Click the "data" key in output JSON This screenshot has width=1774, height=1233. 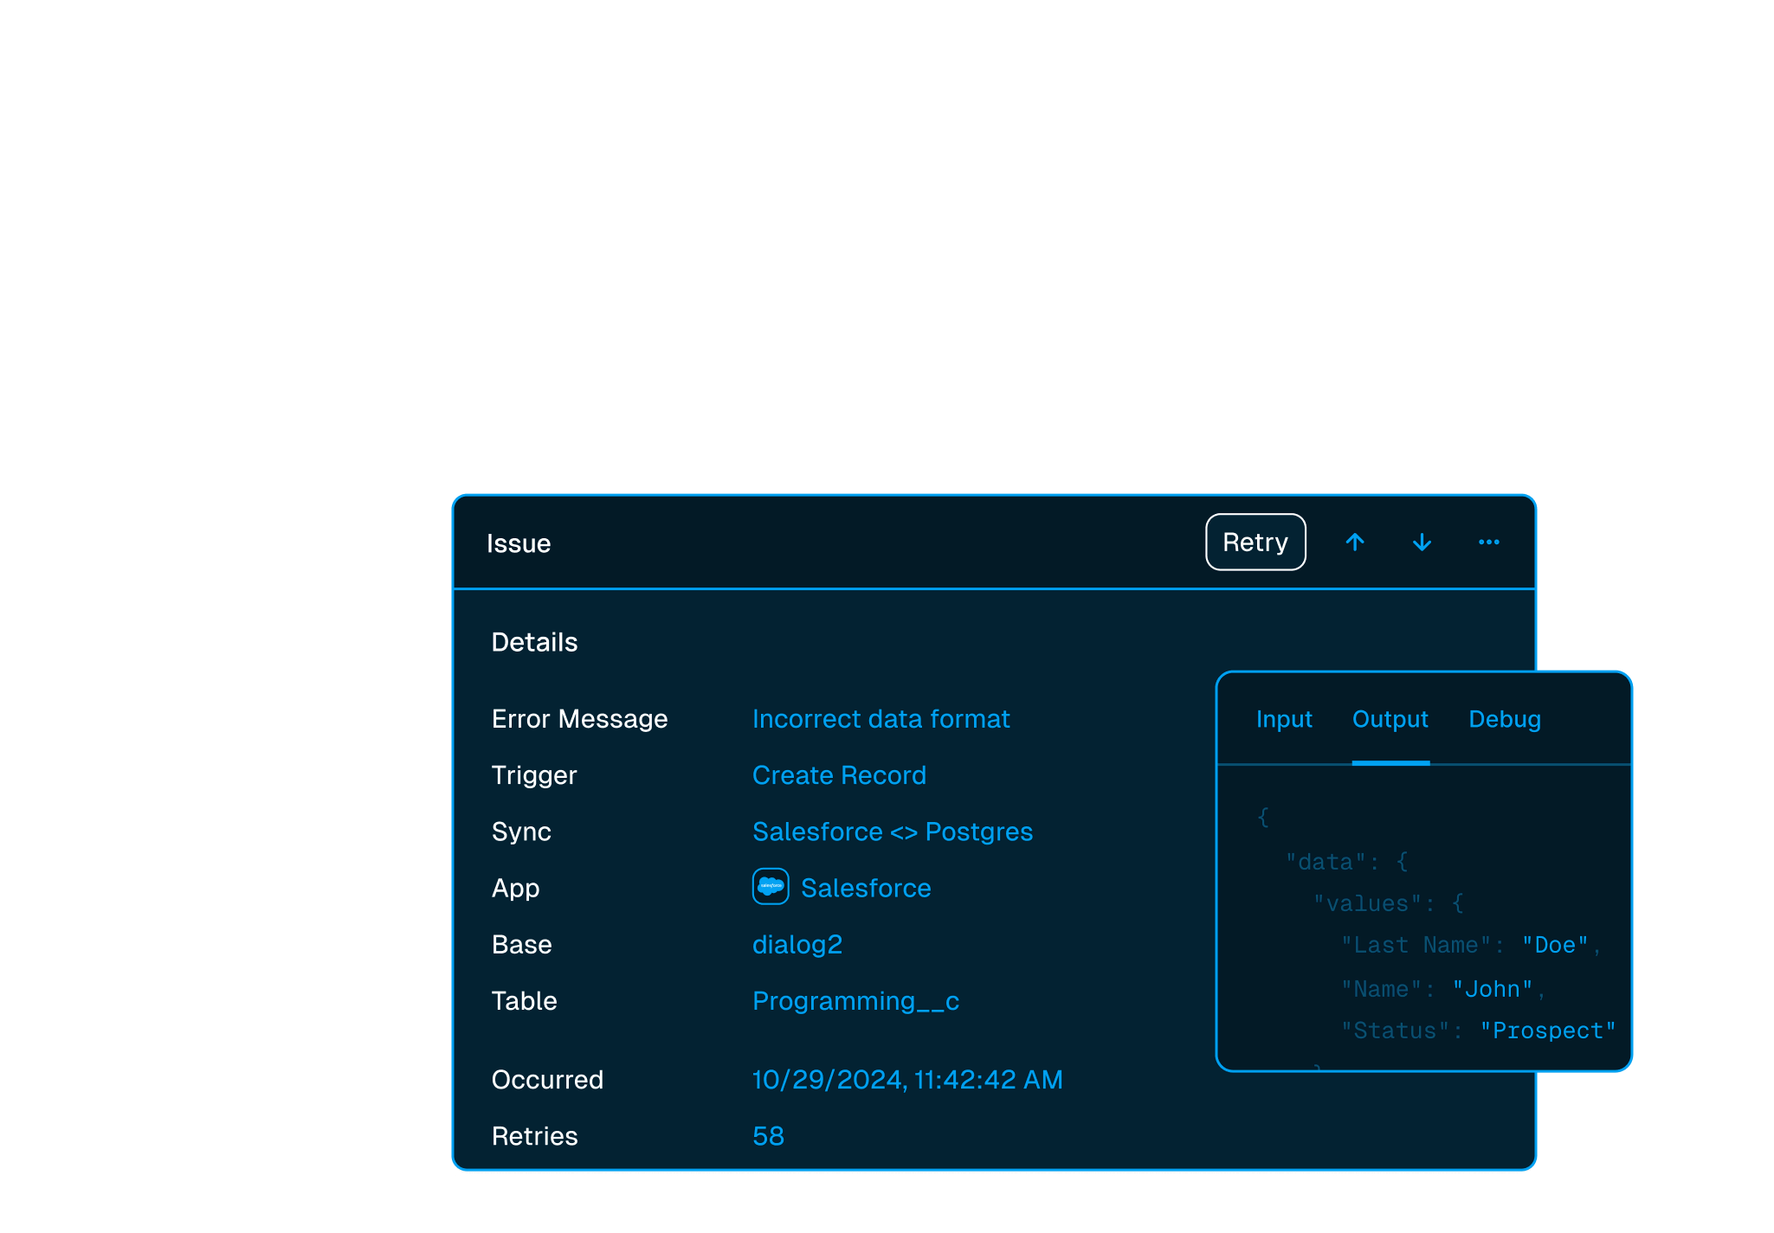tap(1326, 862)
